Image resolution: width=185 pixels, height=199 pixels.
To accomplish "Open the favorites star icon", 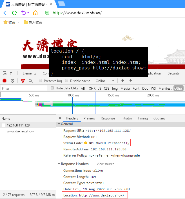I will click(x=5, y=22).
